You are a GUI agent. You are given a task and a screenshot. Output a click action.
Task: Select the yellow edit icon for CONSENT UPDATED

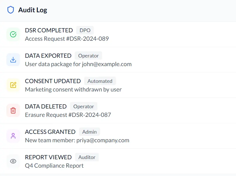tap(13, 85)
